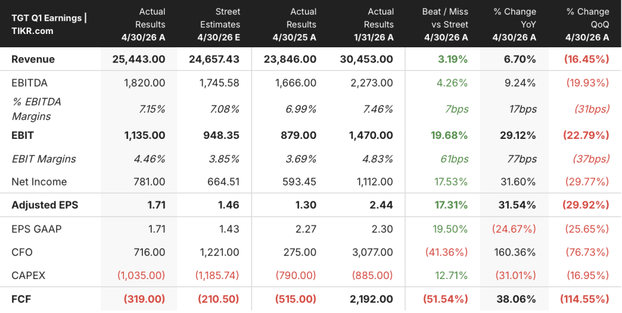
Task: Click Revenue prior-year value 23,846.00
Action: [x=290, y=59]
